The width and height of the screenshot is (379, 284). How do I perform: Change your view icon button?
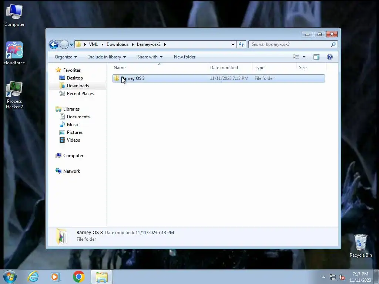coord(296,57)
